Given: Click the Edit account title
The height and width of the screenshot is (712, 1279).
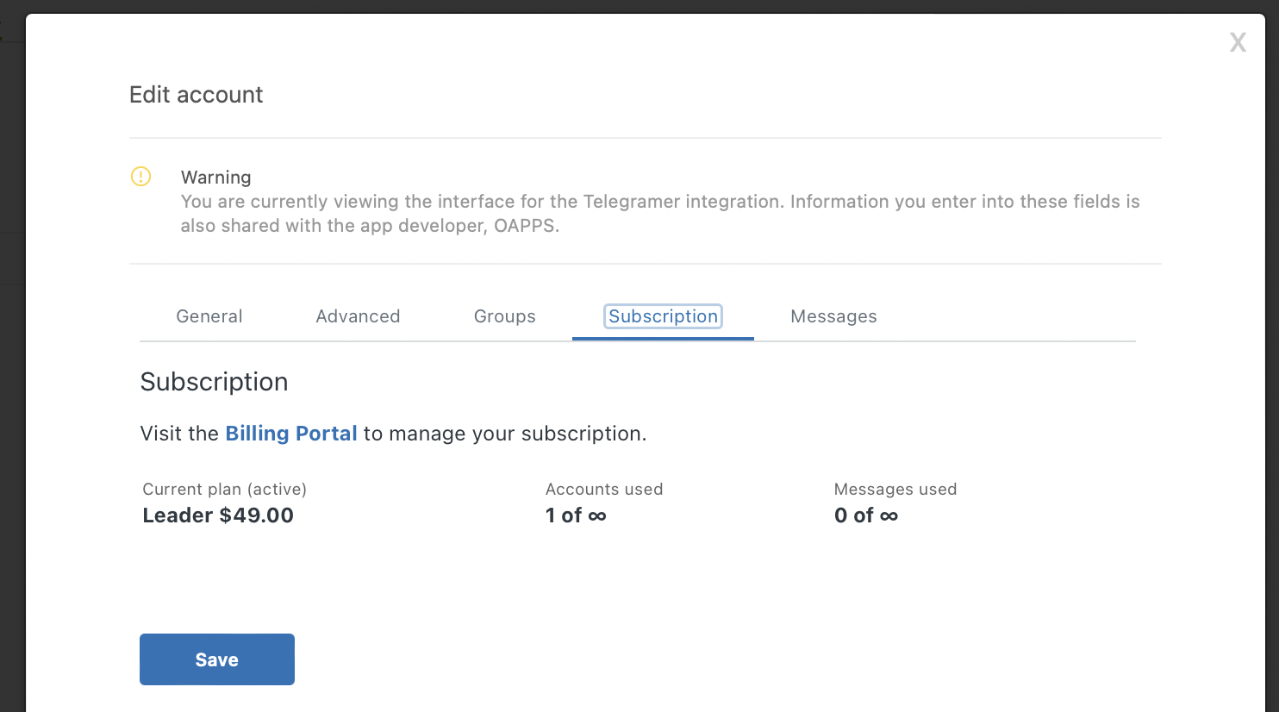Looking at the screenshot, I should pos(196,95).
